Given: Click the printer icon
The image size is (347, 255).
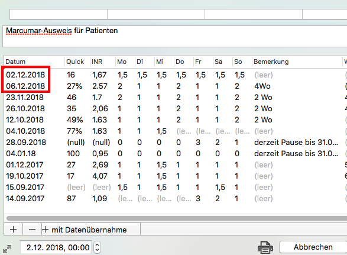Looking at the screenshot, I should 265,247.
